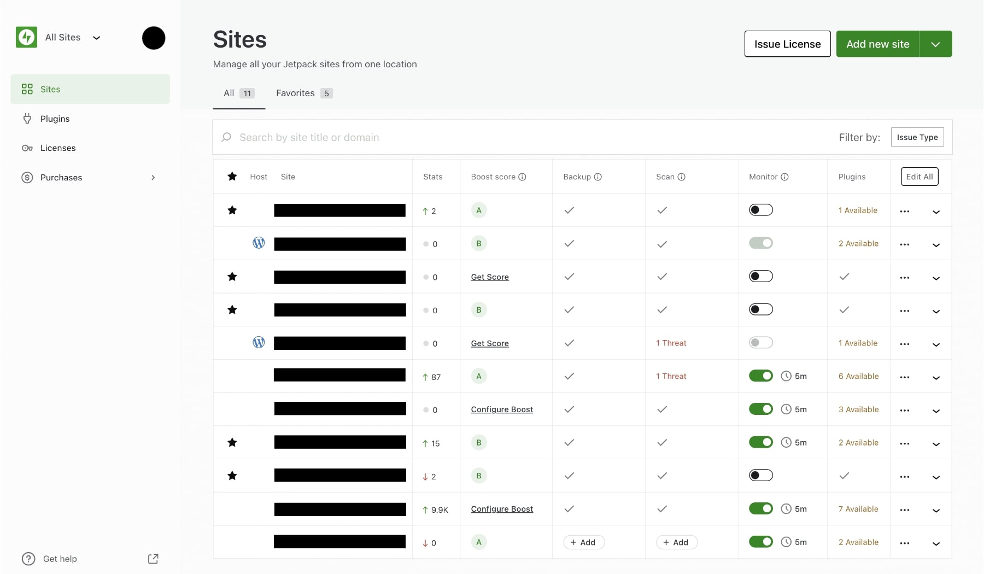984x574 pixels.
Task: Open the ellipsis options menu for the first site
Action: pyautogui.click(x=905, y=210)
